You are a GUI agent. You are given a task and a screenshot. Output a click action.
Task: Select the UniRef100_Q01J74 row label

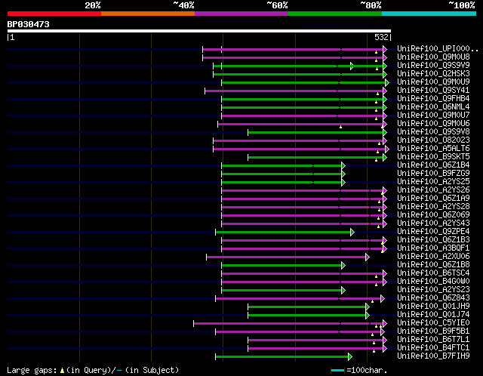point(433,315)
